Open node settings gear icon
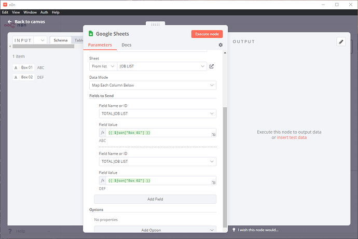 (221, 45)
